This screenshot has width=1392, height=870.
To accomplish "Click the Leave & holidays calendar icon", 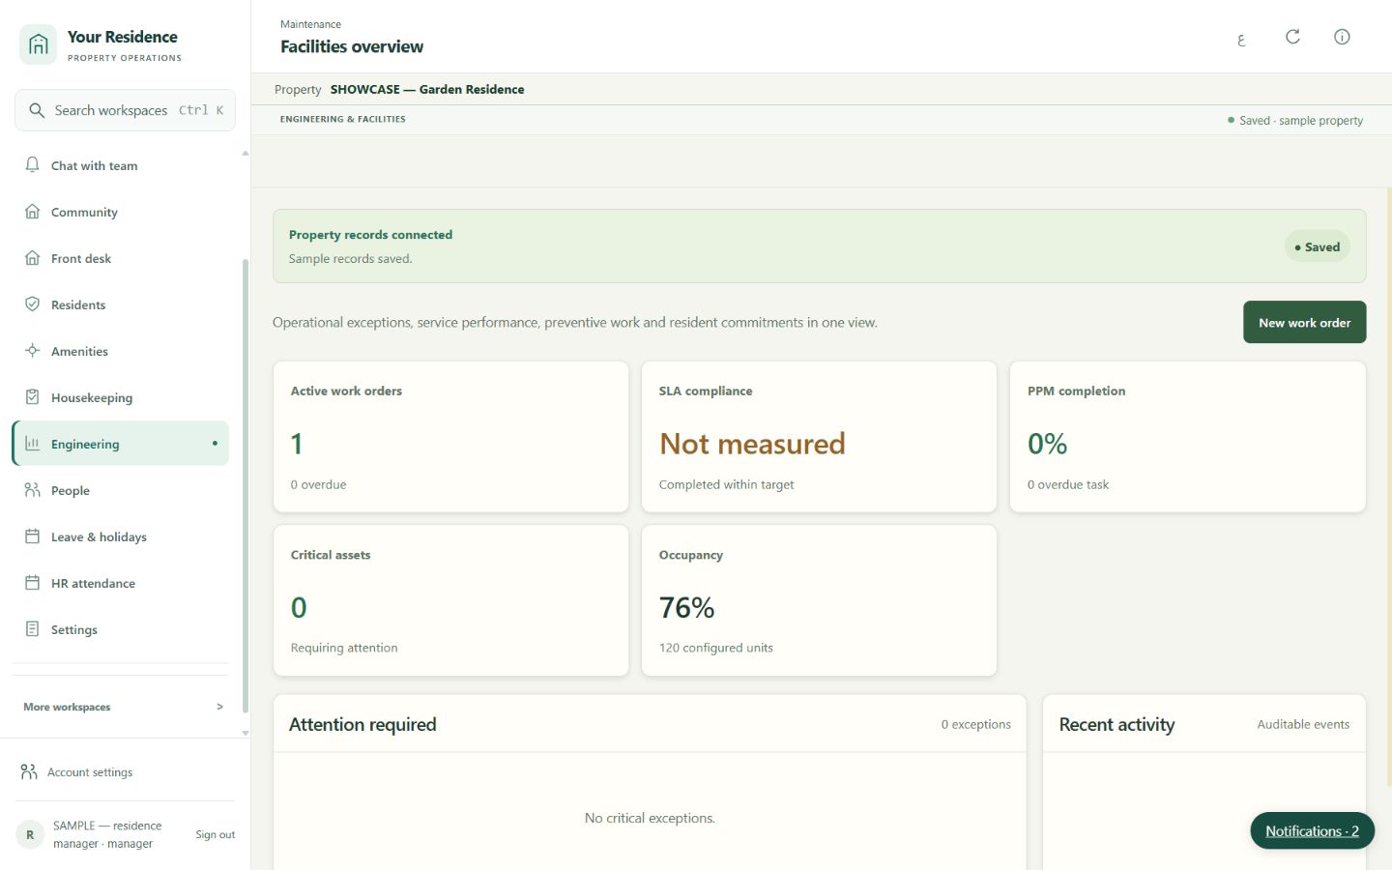I will click(x=32, y=536).
